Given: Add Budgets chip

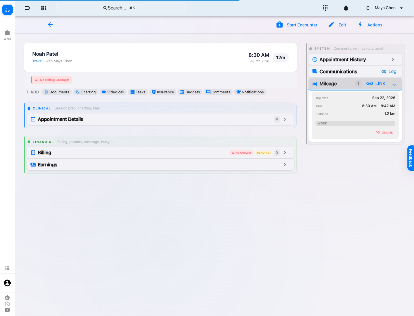Looking at the screenshot, I should point(190,92).
